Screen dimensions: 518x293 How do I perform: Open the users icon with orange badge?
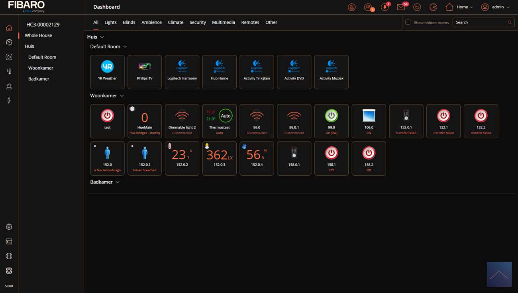tap(369, 7)
